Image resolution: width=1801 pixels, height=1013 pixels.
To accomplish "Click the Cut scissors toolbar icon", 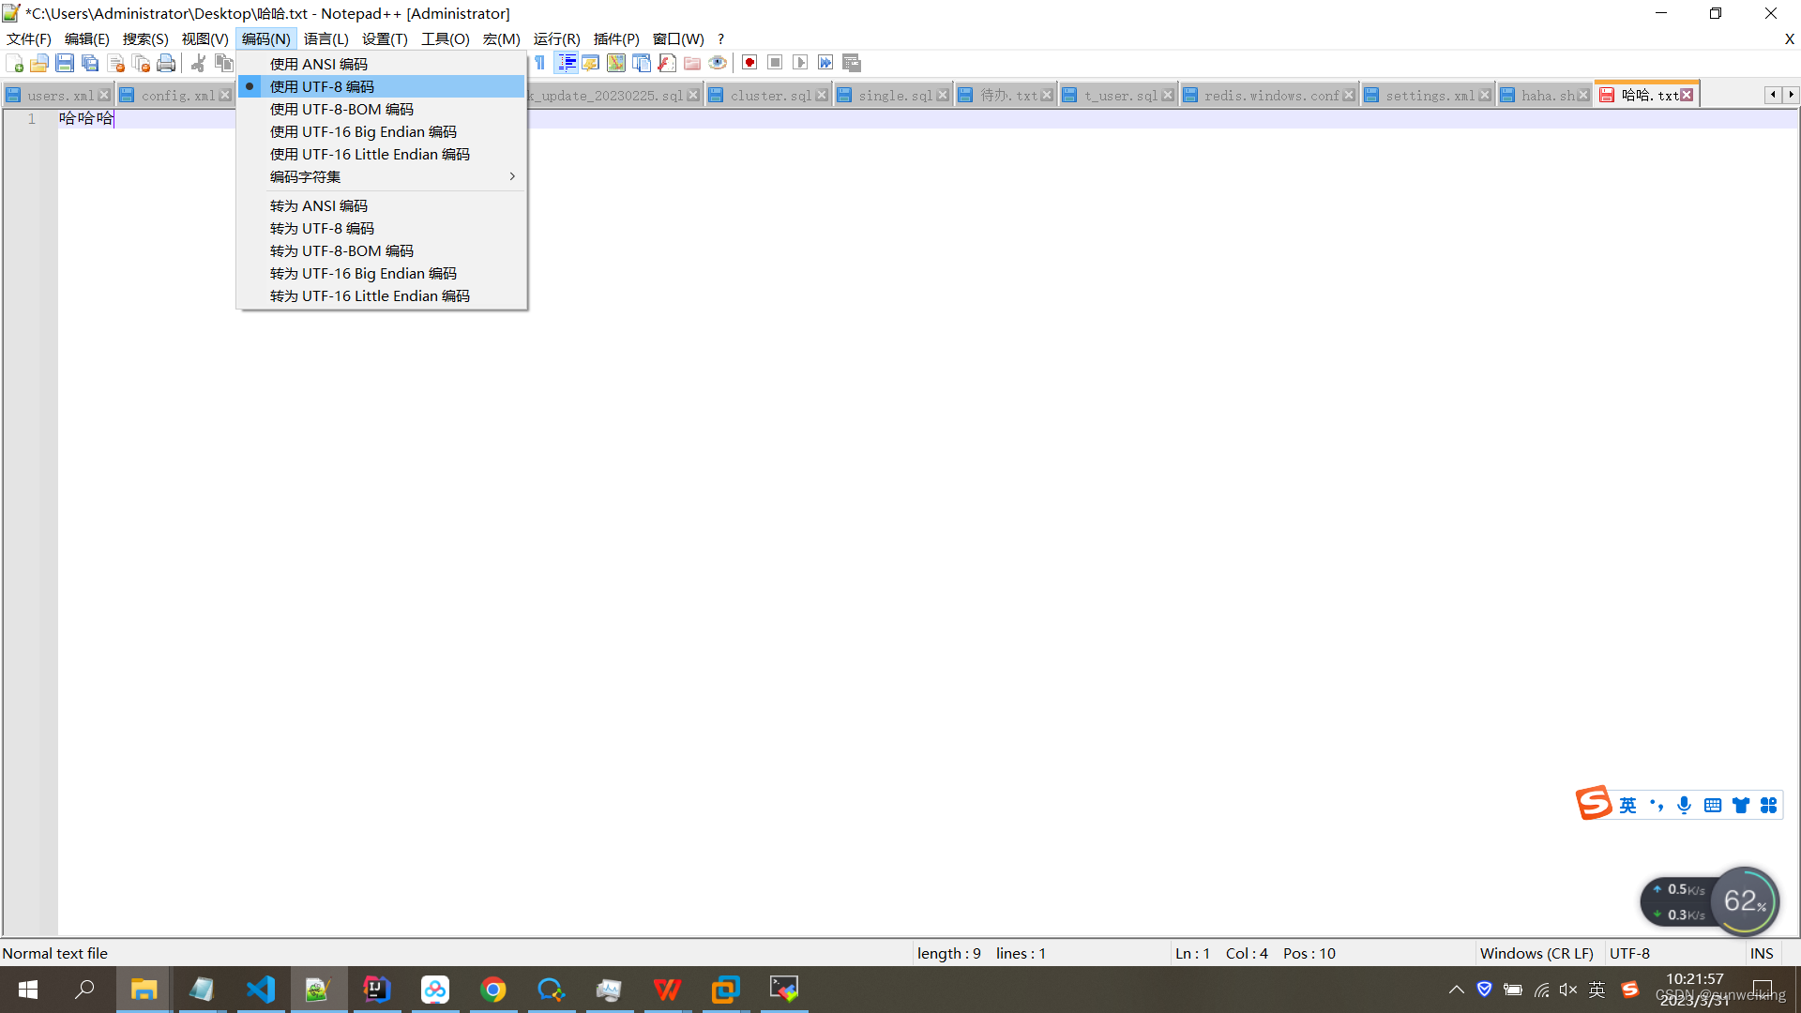I will tap(198, 63).
